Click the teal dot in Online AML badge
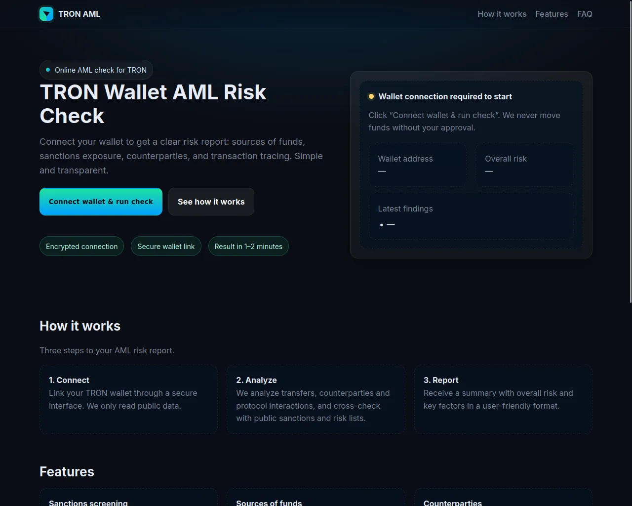Viewport: 632px width, 506px height. click(48, 70)
